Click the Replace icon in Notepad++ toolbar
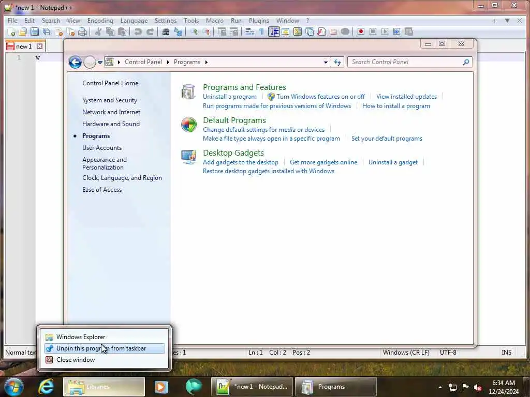Screen dimensions: 530x397 [x=178, y=32]
